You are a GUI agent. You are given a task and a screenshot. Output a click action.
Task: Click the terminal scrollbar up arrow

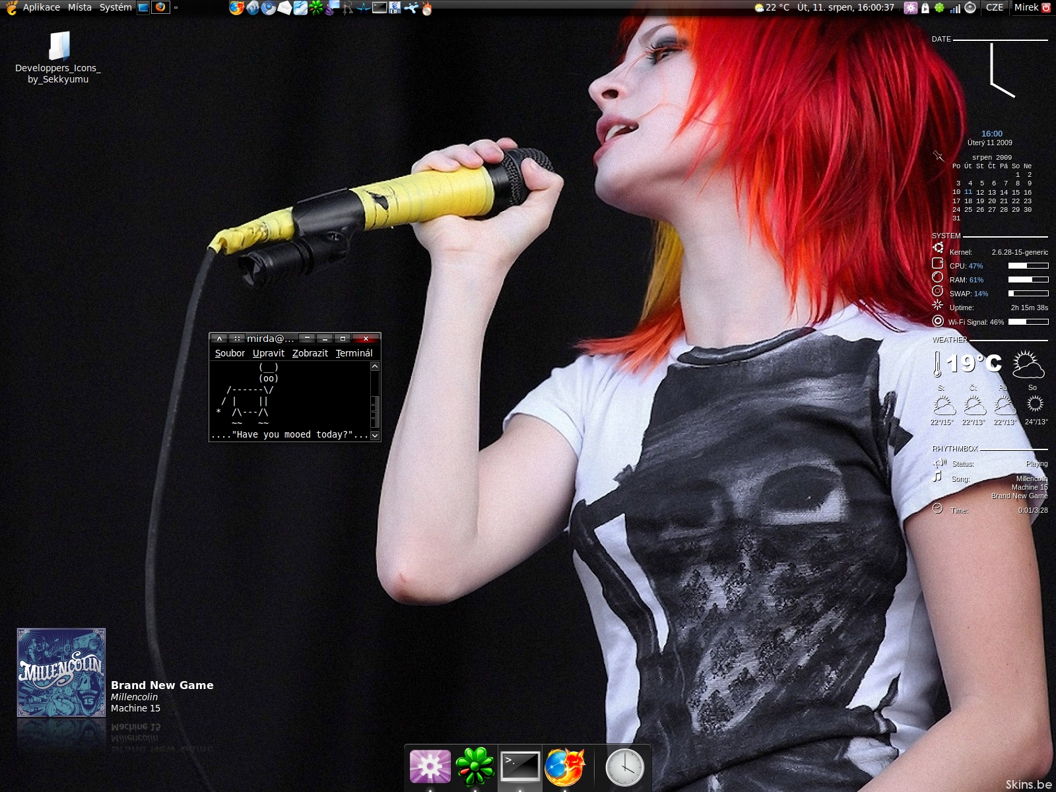click(x=375, y=366)
